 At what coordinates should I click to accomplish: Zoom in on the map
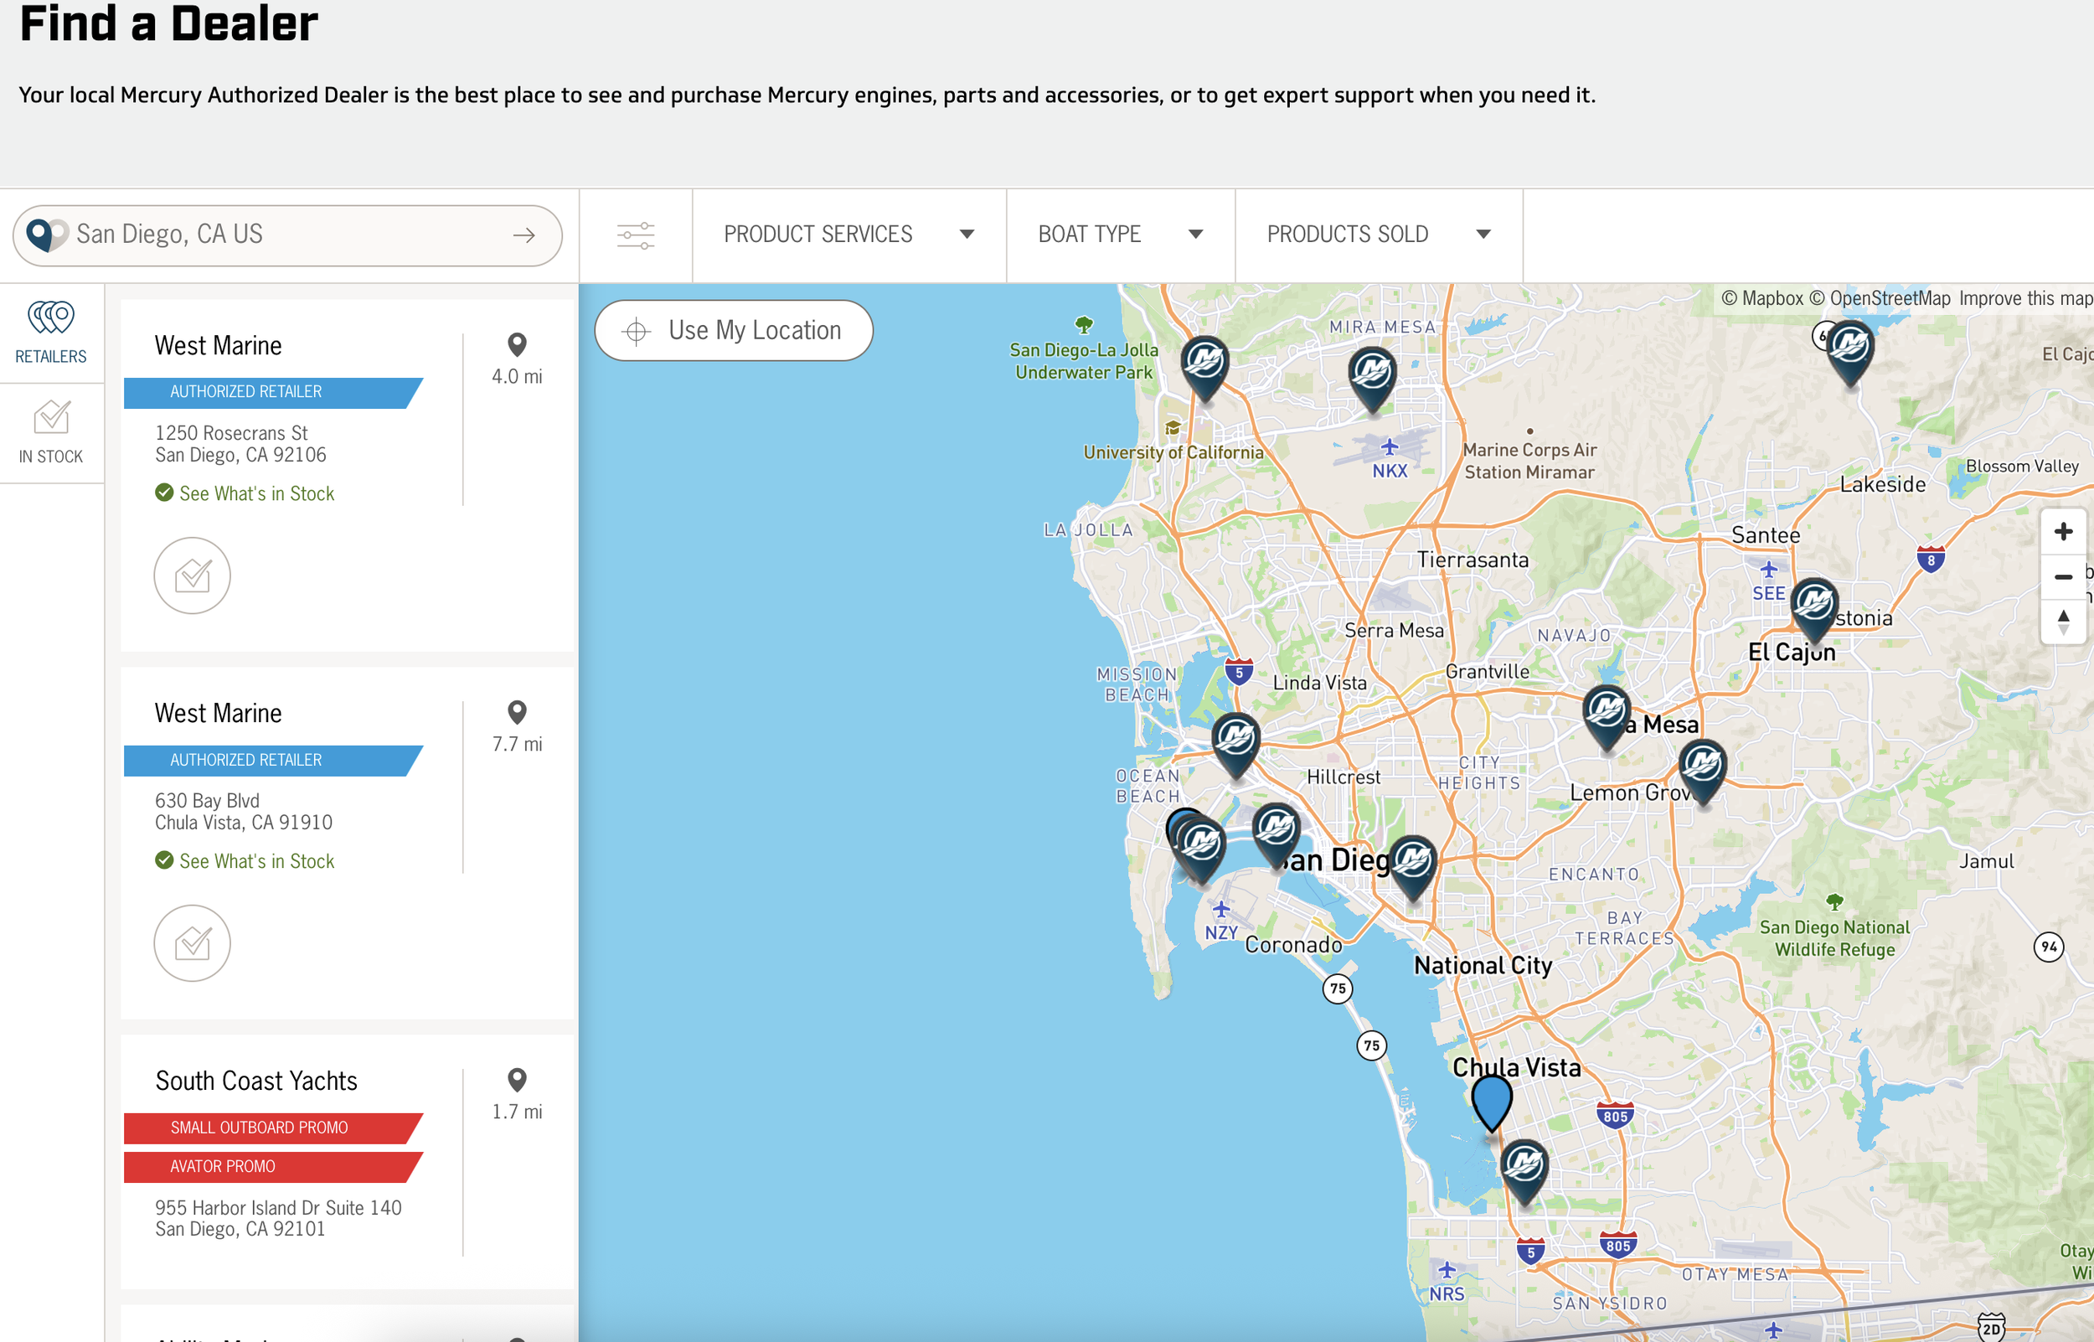(2062, 532)
